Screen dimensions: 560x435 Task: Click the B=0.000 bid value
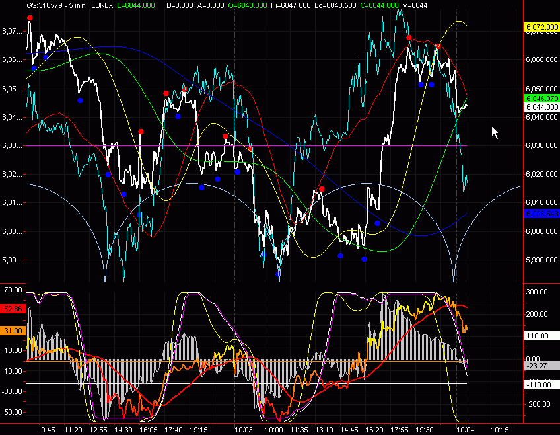point(180,5)
